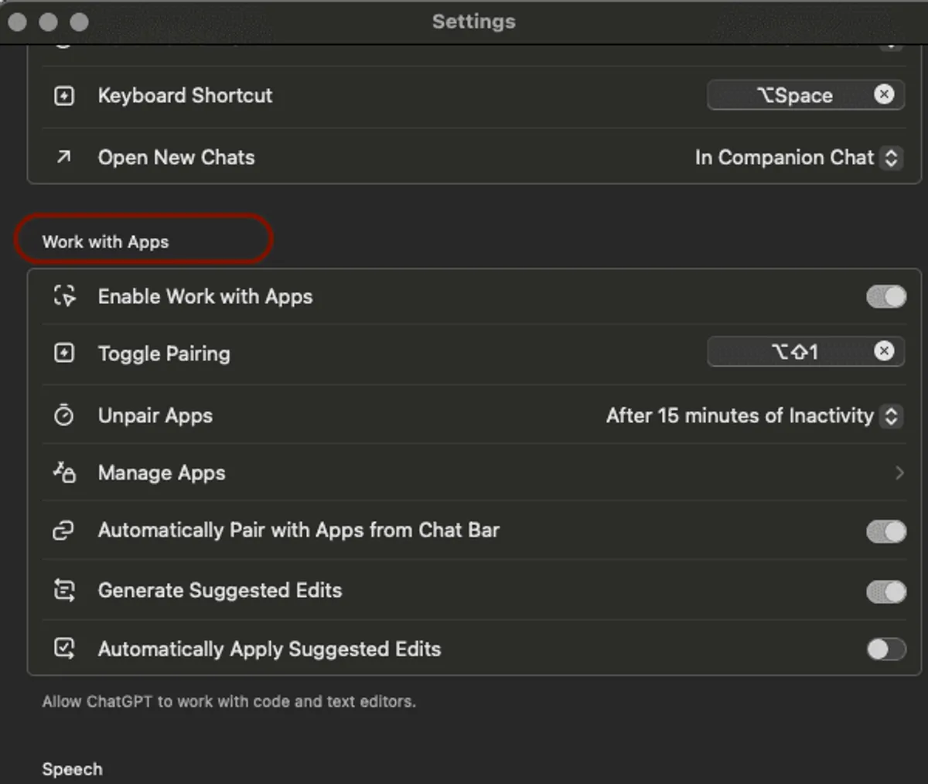Screen dimensions: 928x784
Task: Click the Enable Work with Apps cursor icon
Action: (64, 296)
